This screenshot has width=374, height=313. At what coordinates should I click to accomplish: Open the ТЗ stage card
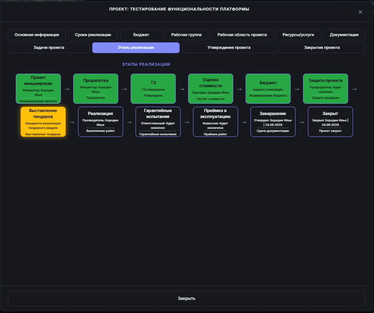[x=153, y=89]
